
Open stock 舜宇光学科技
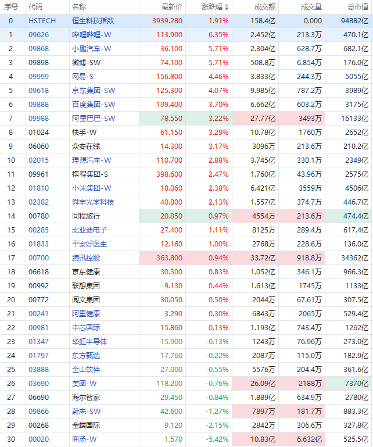point(93,202)
